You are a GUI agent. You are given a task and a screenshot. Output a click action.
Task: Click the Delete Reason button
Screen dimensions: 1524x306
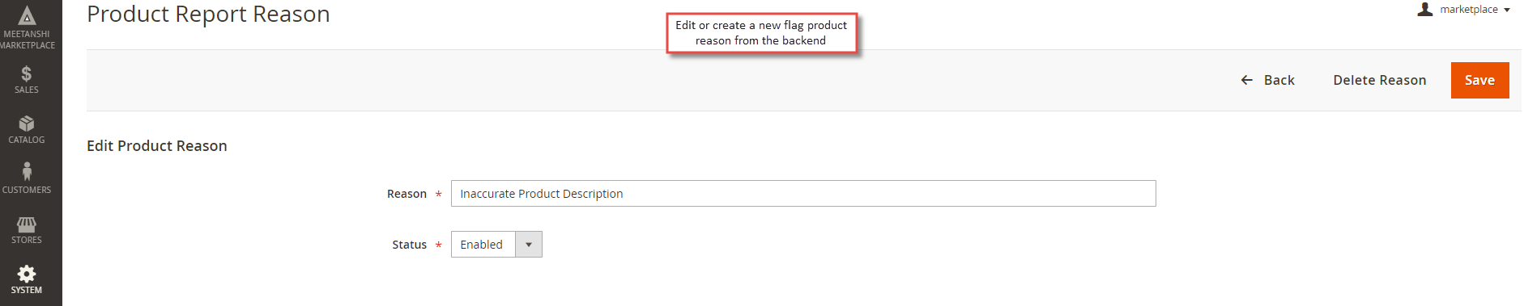click(1380, 80)
